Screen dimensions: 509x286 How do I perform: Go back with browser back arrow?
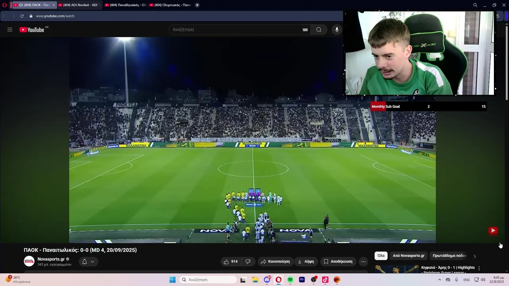point(4,16)
